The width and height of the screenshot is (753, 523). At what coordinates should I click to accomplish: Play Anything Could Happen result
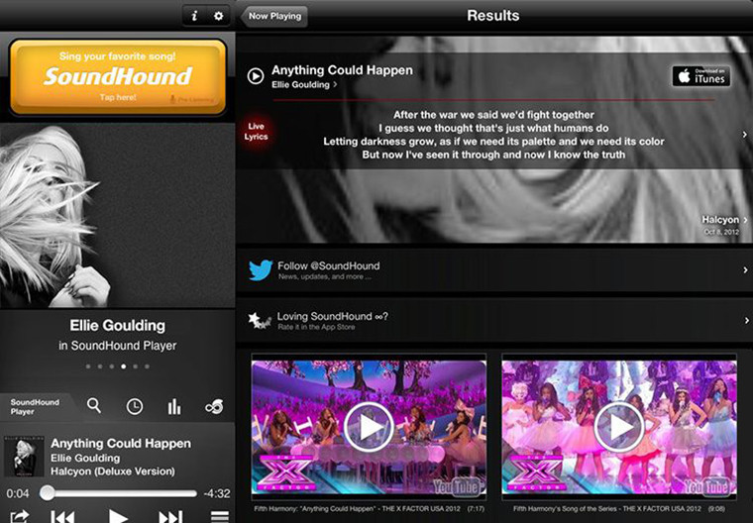tap(256, 76)
